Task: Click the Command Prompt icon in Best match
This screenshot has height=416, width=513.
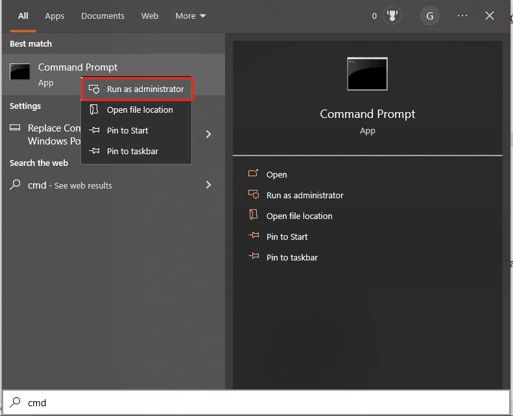Action: click(x=20, y=73)
